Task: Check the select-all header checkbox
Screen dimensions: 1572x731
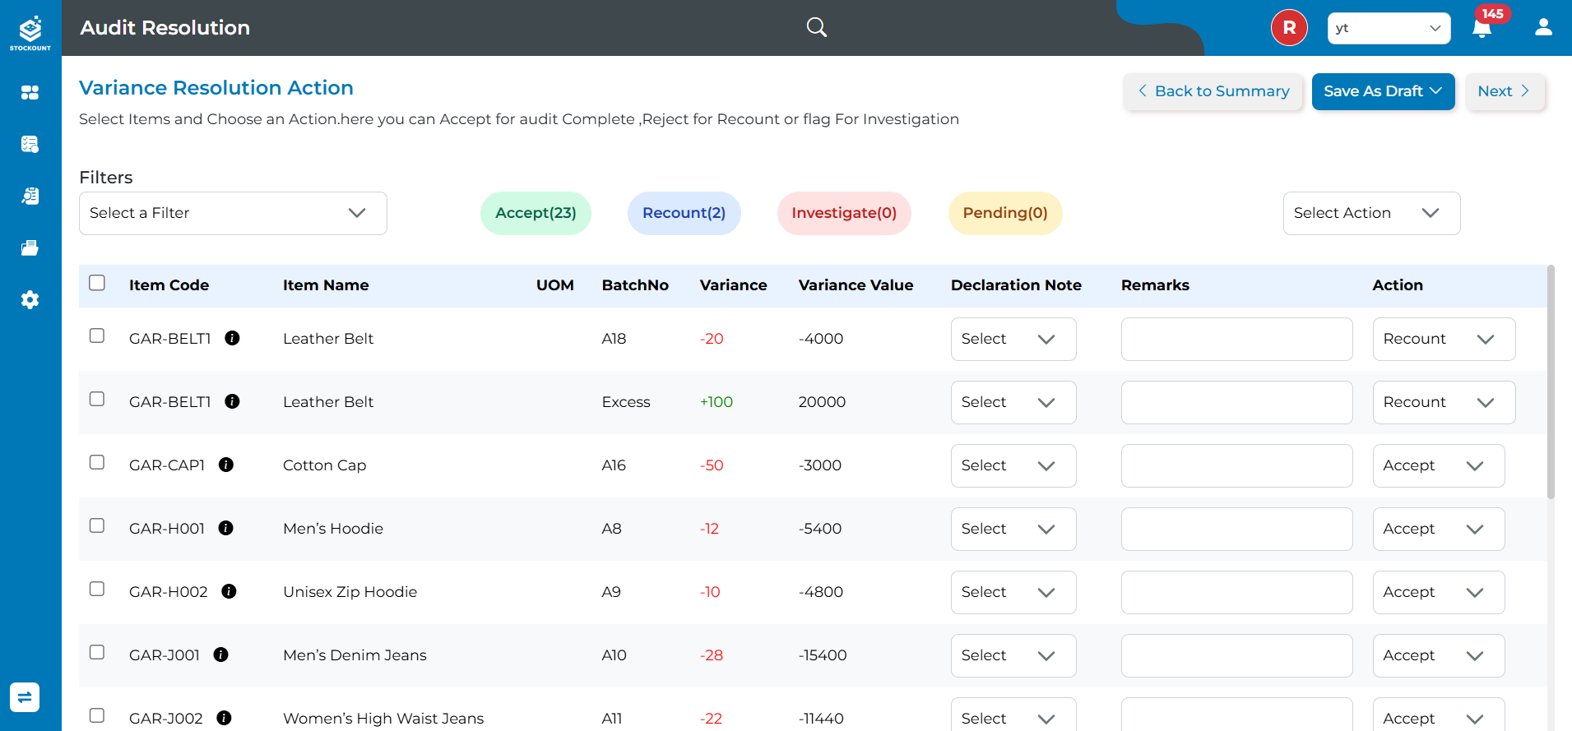Action: pos(97,283)
